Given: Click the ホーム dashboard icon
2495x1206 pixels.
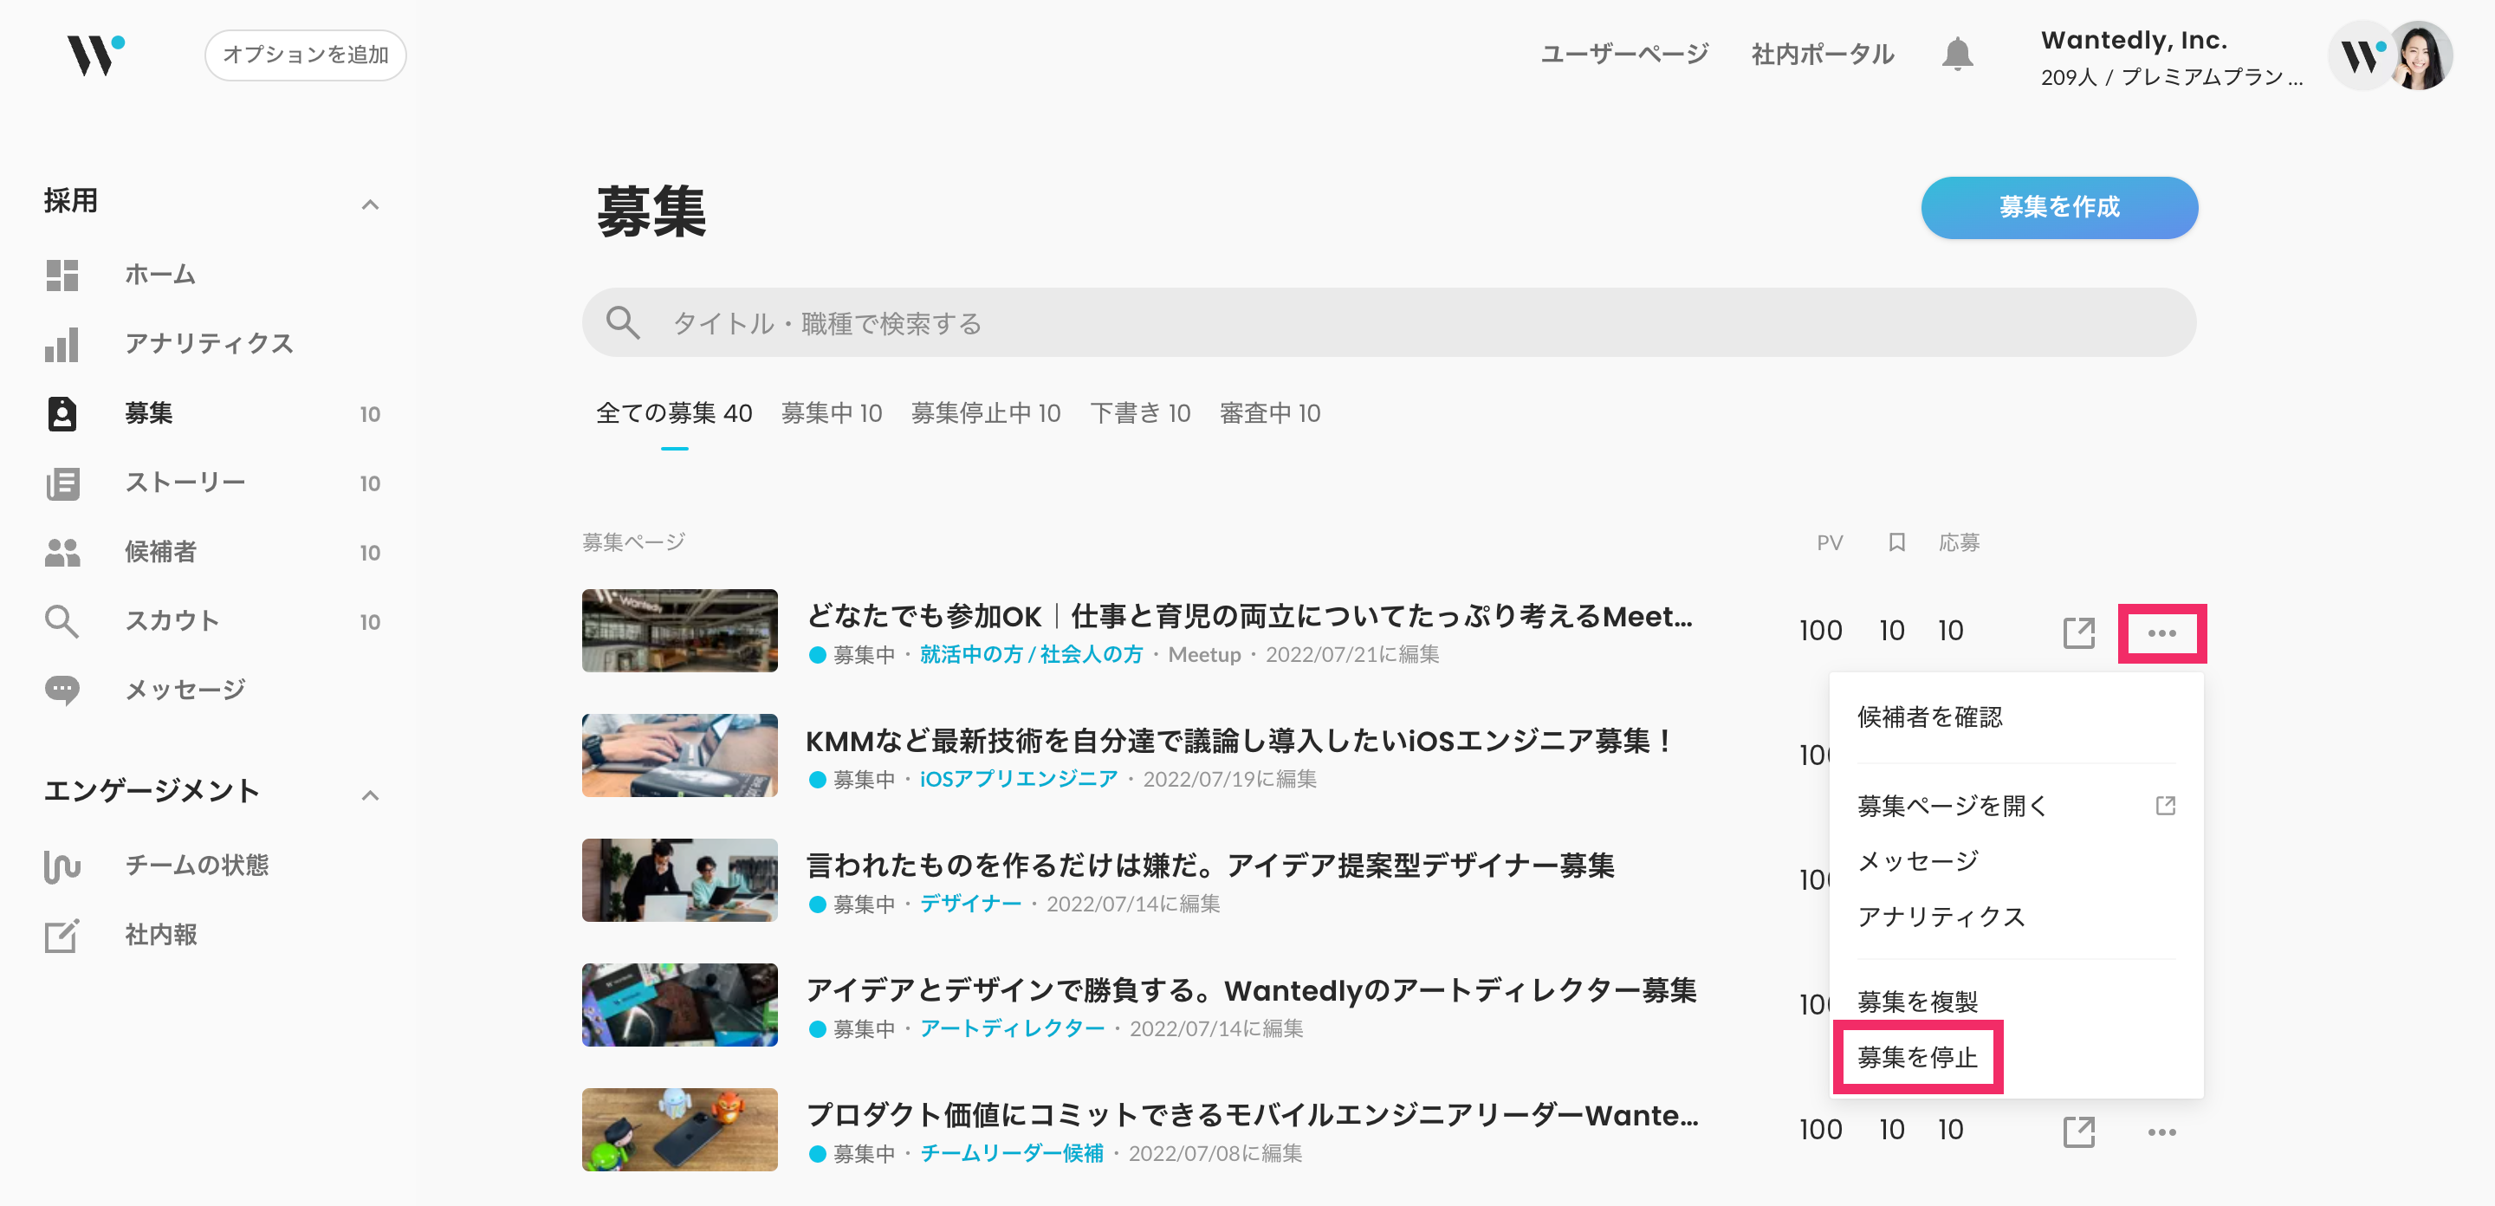Looking at the screenshot, I should (x=62, y=276).
